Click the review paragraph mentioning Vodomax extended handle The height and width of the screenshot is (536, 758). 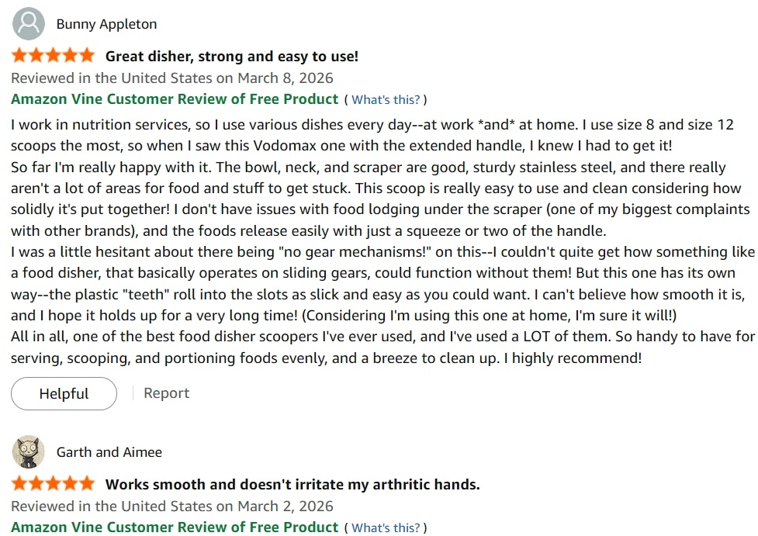pos(372,135)
